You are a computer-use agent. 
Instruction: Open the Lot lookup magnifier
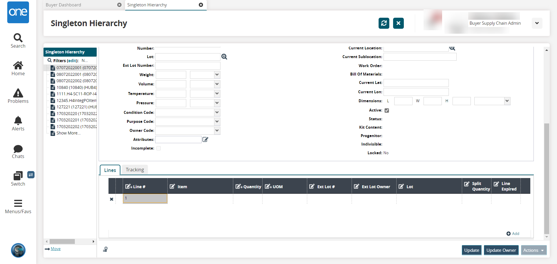224,57
